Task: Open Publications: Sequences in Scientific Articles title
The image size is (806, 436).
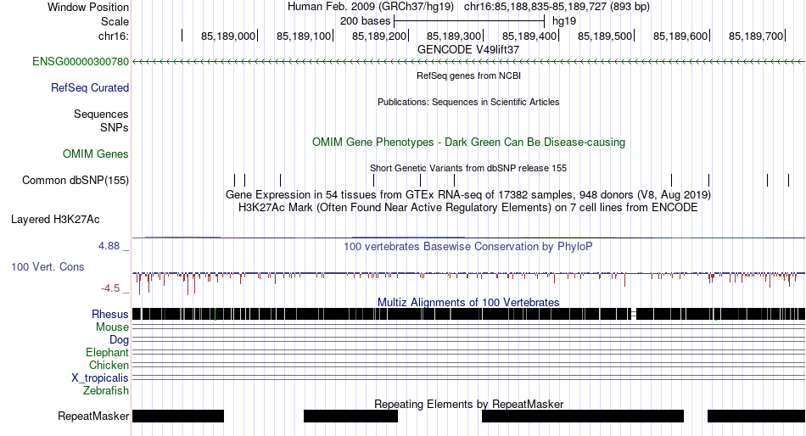Action: pos(468,102)
